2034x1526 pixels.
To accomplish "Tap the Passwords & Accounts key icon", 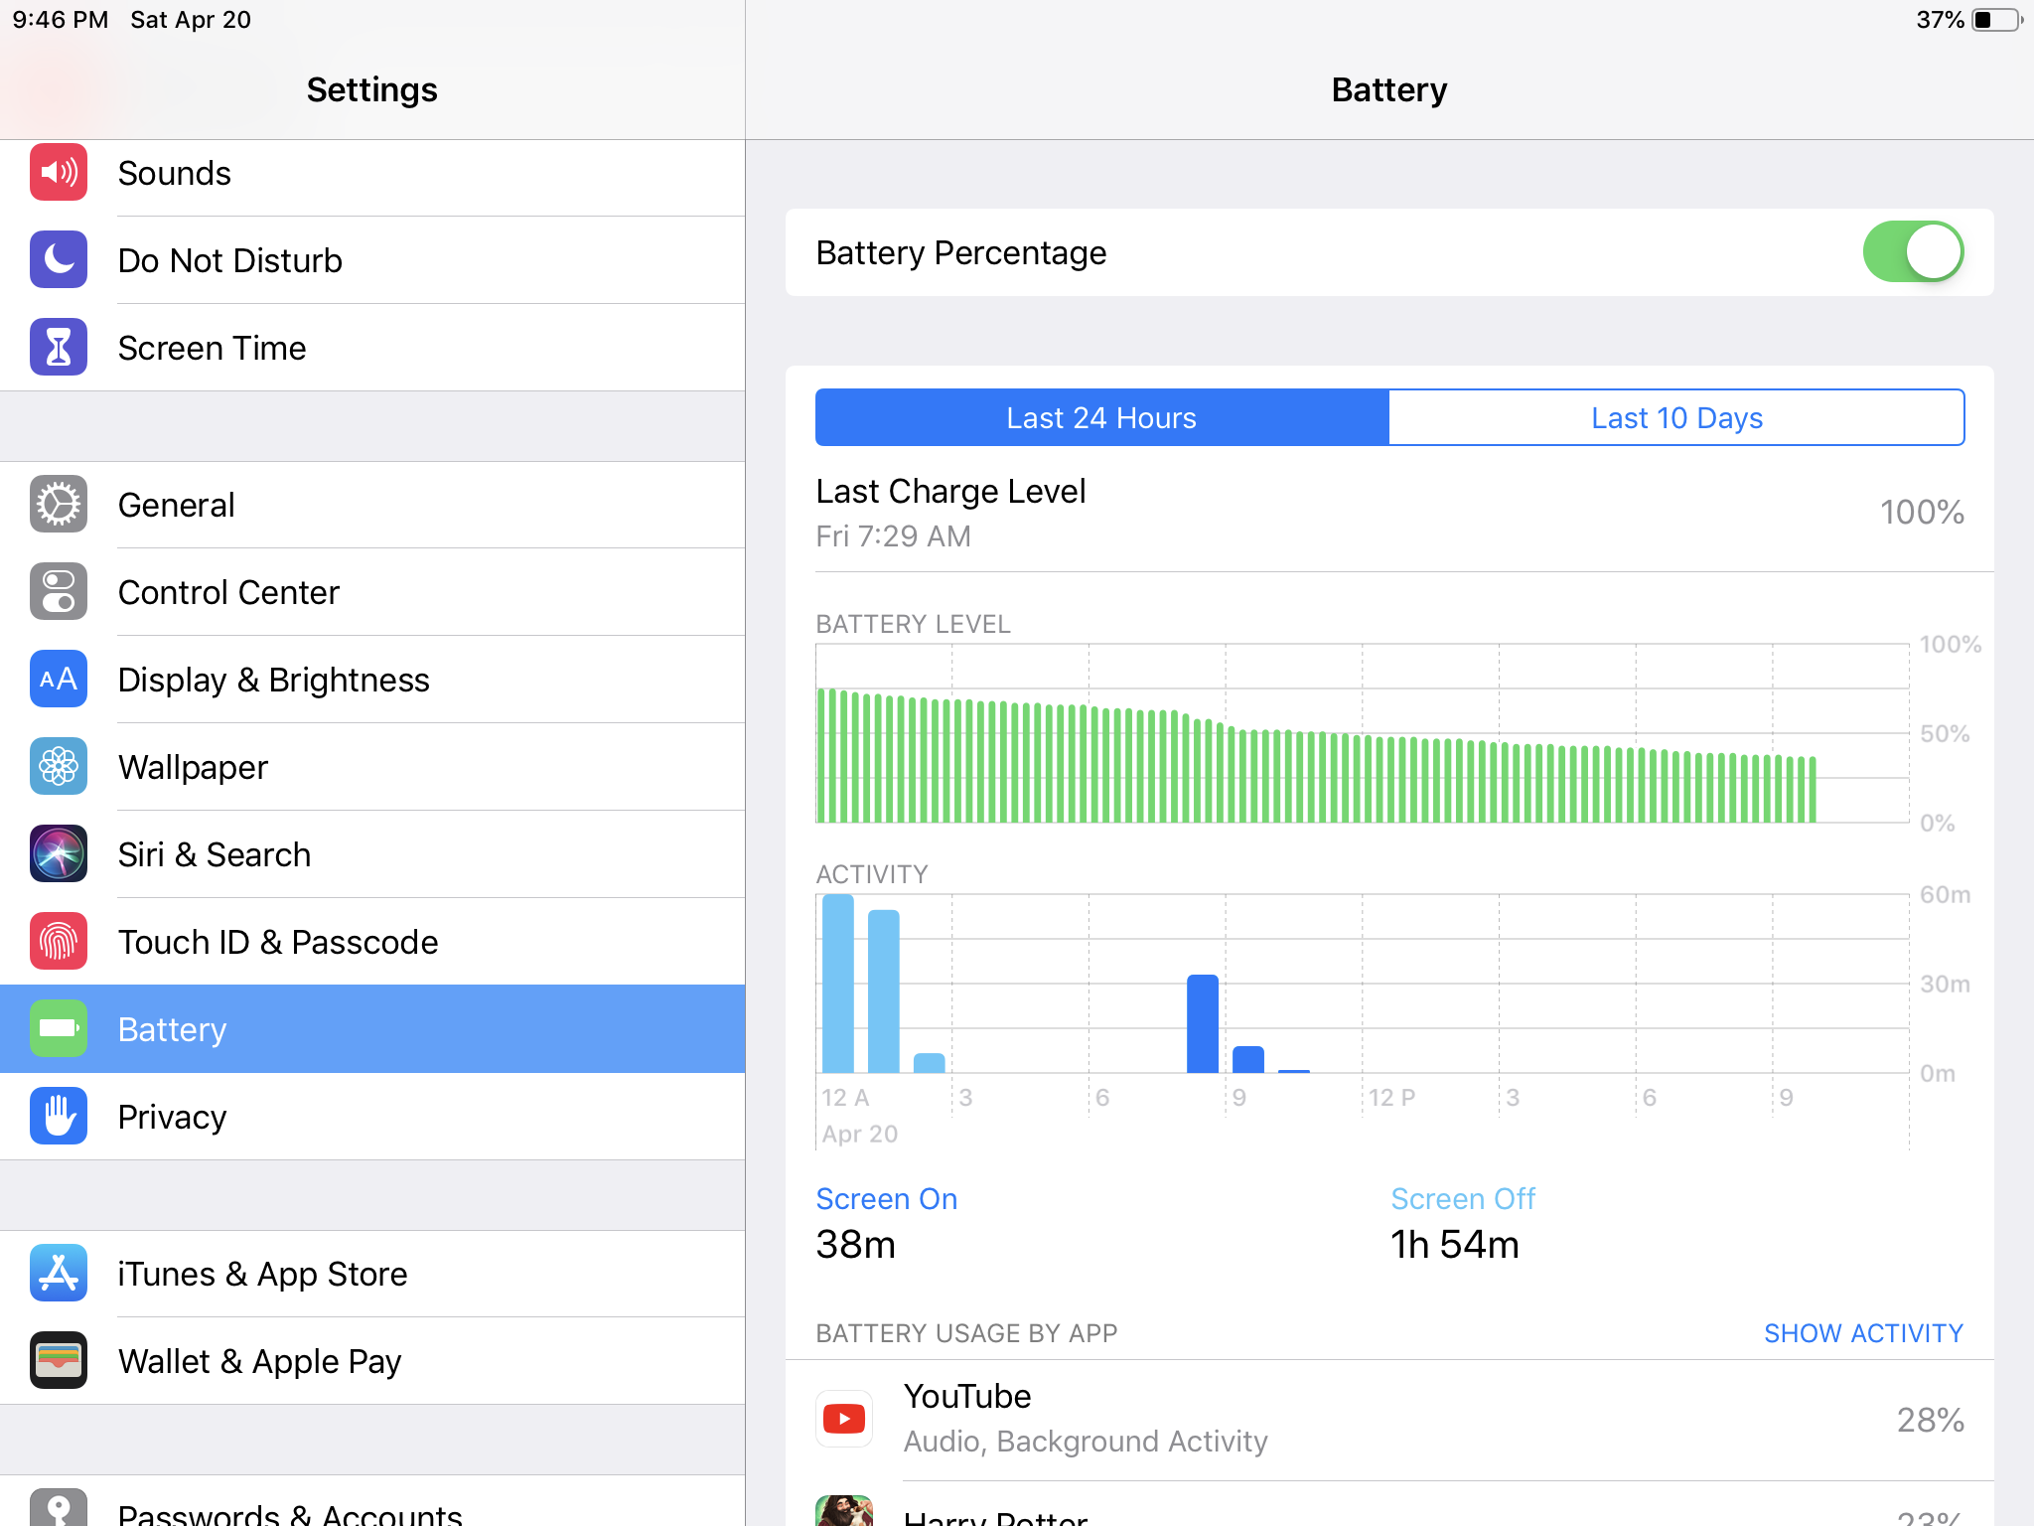I will point(59,1508).
